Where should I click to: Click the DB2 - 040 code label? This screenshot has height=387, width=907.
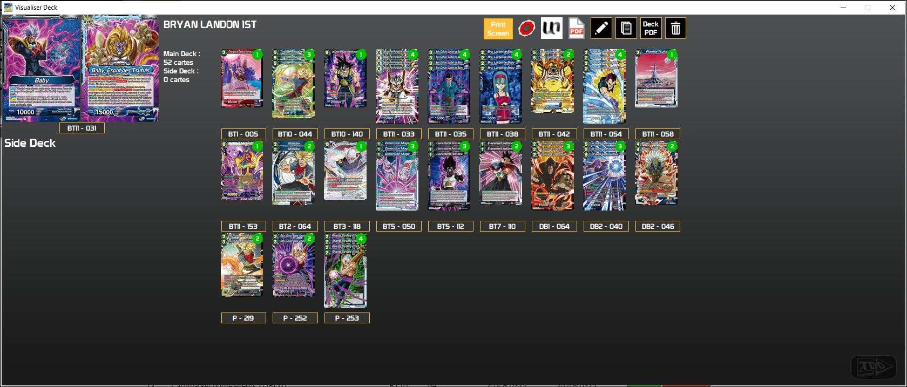point(606,226)
